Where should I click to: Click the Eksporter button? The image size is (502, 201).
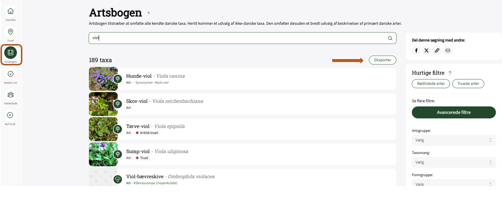382,60
